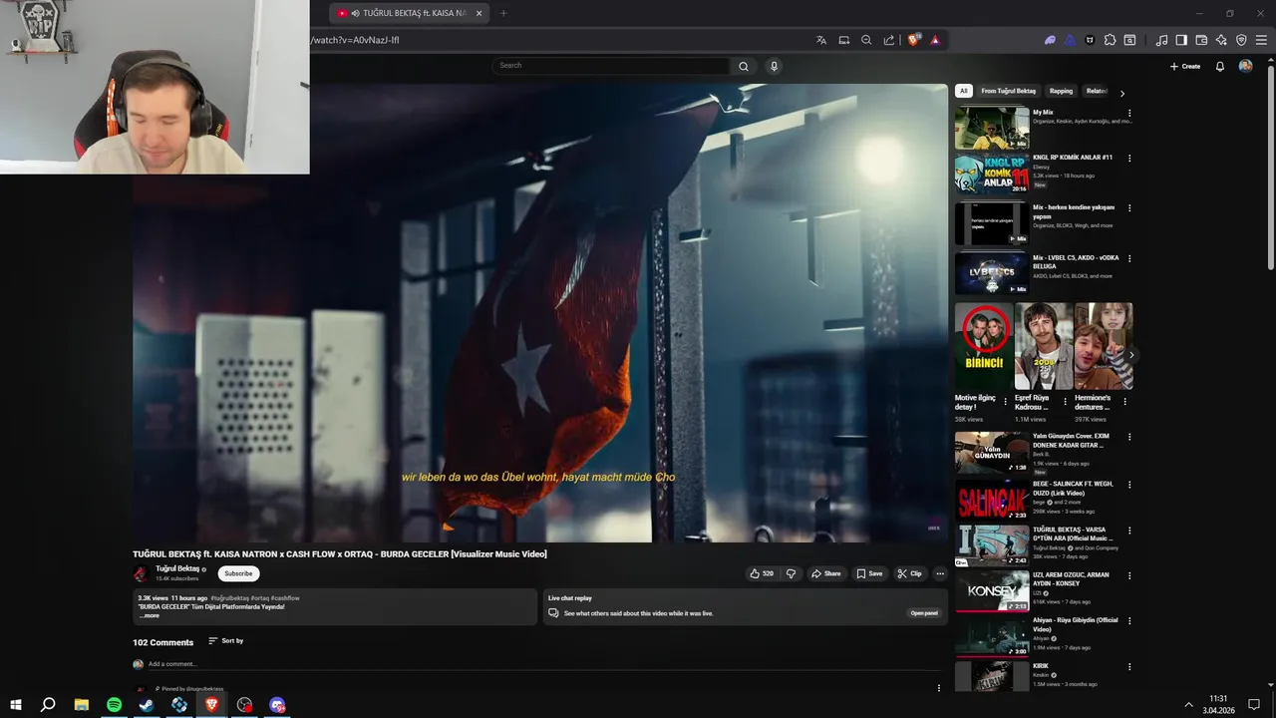1276x718 pixels.
Task: Click the Create button
Action: coord(1185,67)
